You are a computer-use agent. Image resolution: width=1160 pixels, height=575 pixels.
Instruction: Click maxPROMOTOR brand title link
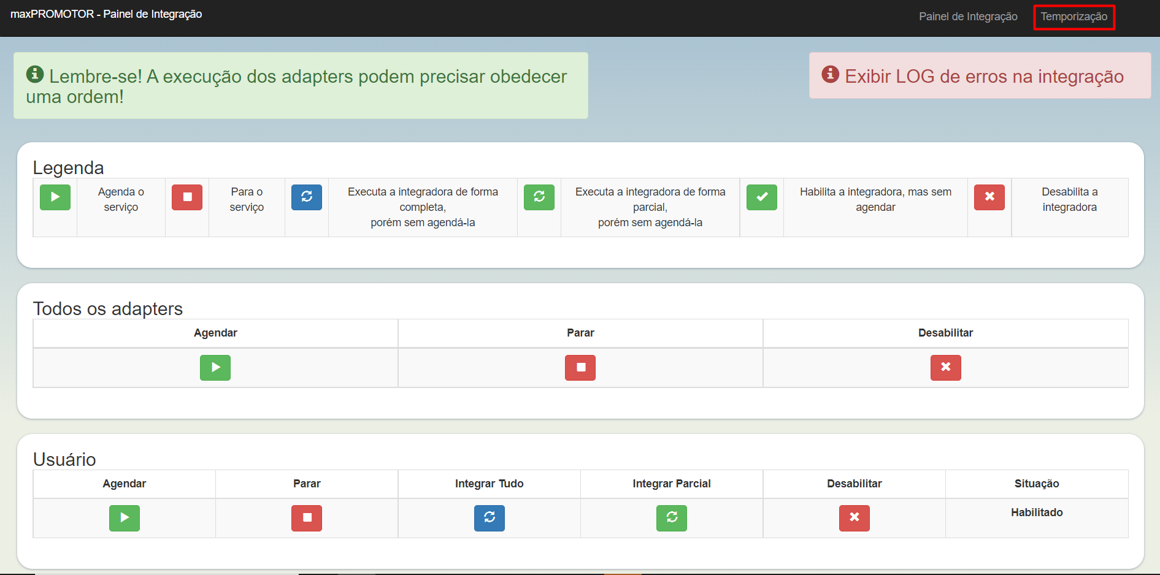106,14
